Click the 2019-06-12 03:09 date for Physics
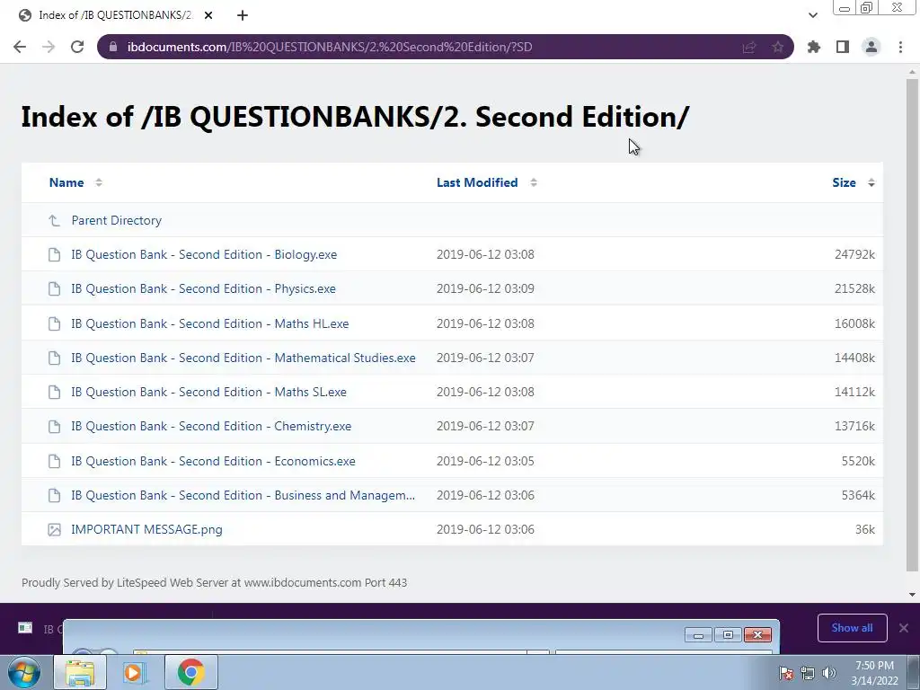 coord(485,288)
